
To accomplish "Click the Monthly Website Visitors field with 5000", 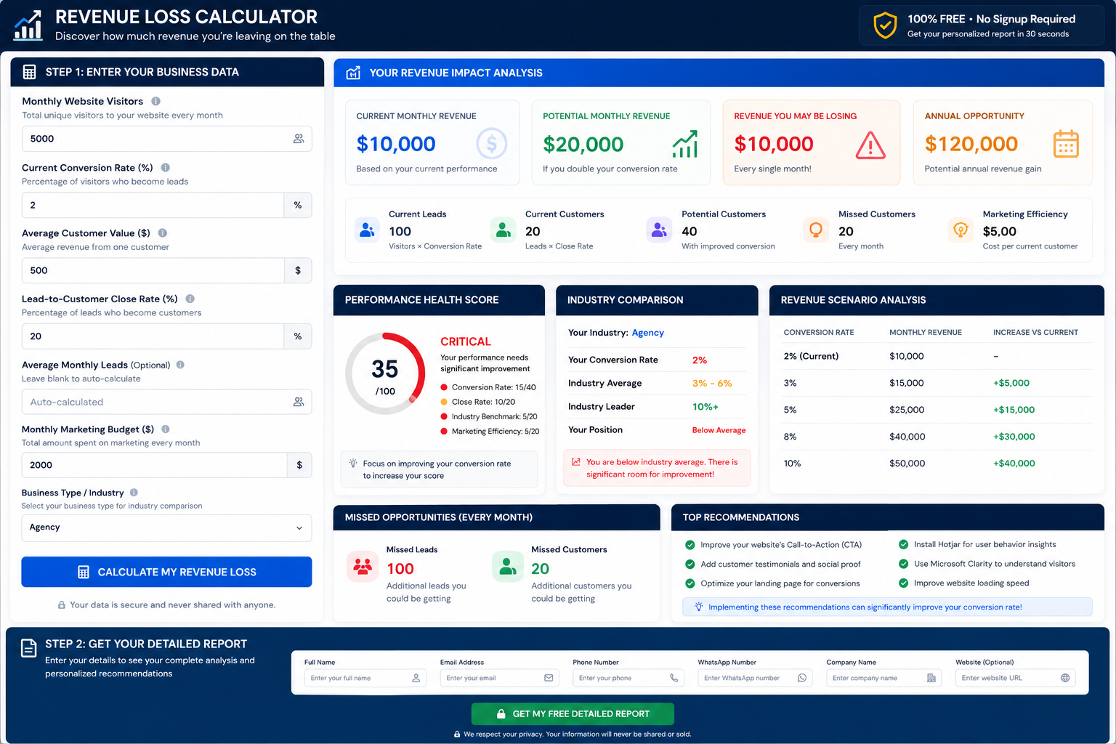I will click(166, 139).
